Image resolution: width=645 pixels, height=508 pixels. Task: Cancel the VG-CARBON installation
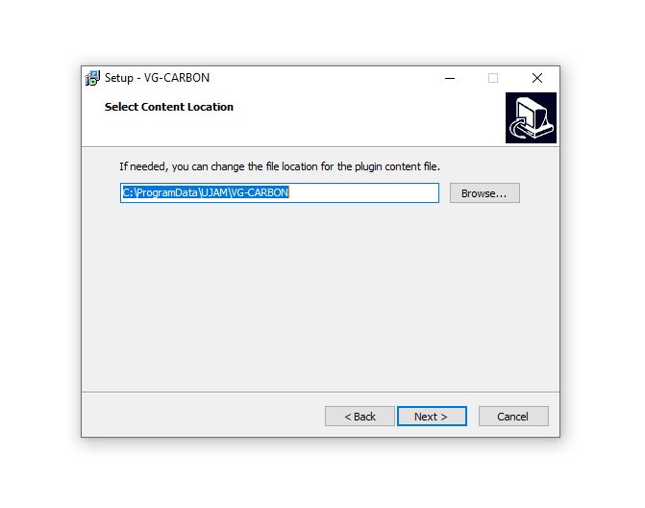(x=513, y=417)
